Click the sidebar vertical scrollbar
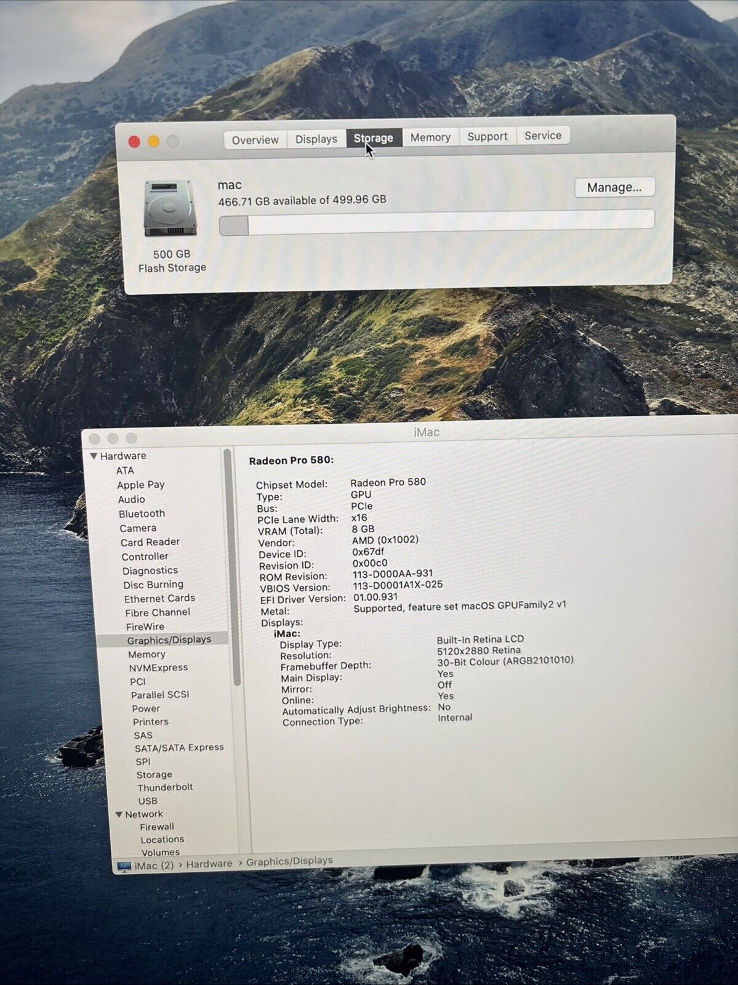The image size is (738, 985). [232, 567]
